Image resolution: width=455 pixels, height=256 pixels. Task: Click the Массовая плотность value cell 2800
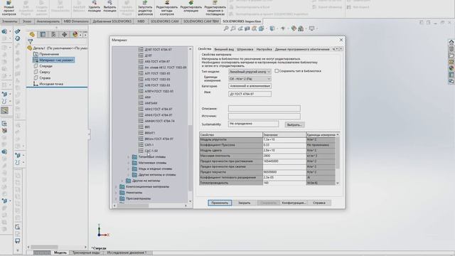(284, 156)
